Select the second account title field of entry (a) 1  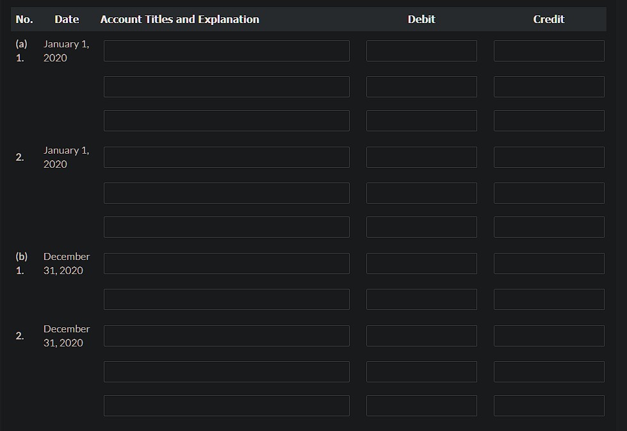226,86
